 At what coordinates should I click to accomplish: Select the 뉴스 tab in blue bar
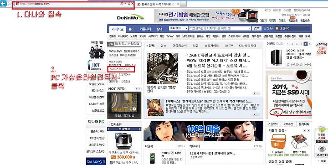point(131,29)
